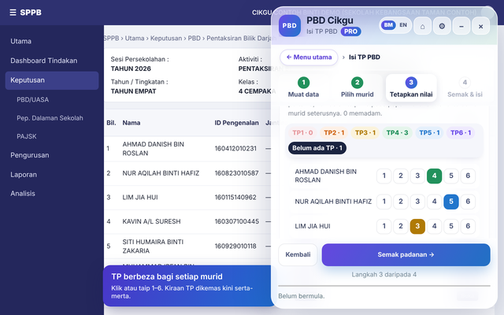Screen dimensions: 504x315
Task: Expand Analisis in the sidebar
Action: pos(52,194)
